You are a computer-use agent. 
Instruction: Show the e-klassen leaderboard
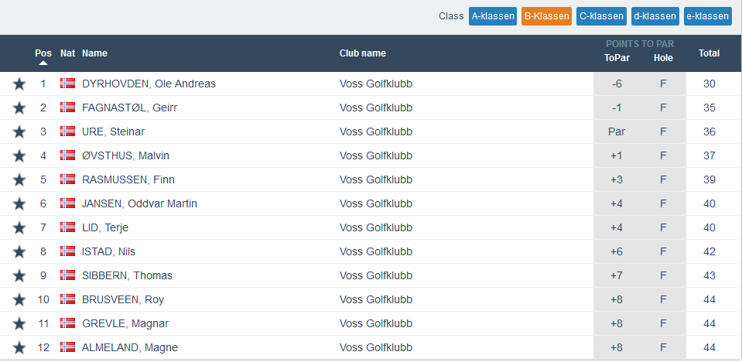tap(708, 16)
